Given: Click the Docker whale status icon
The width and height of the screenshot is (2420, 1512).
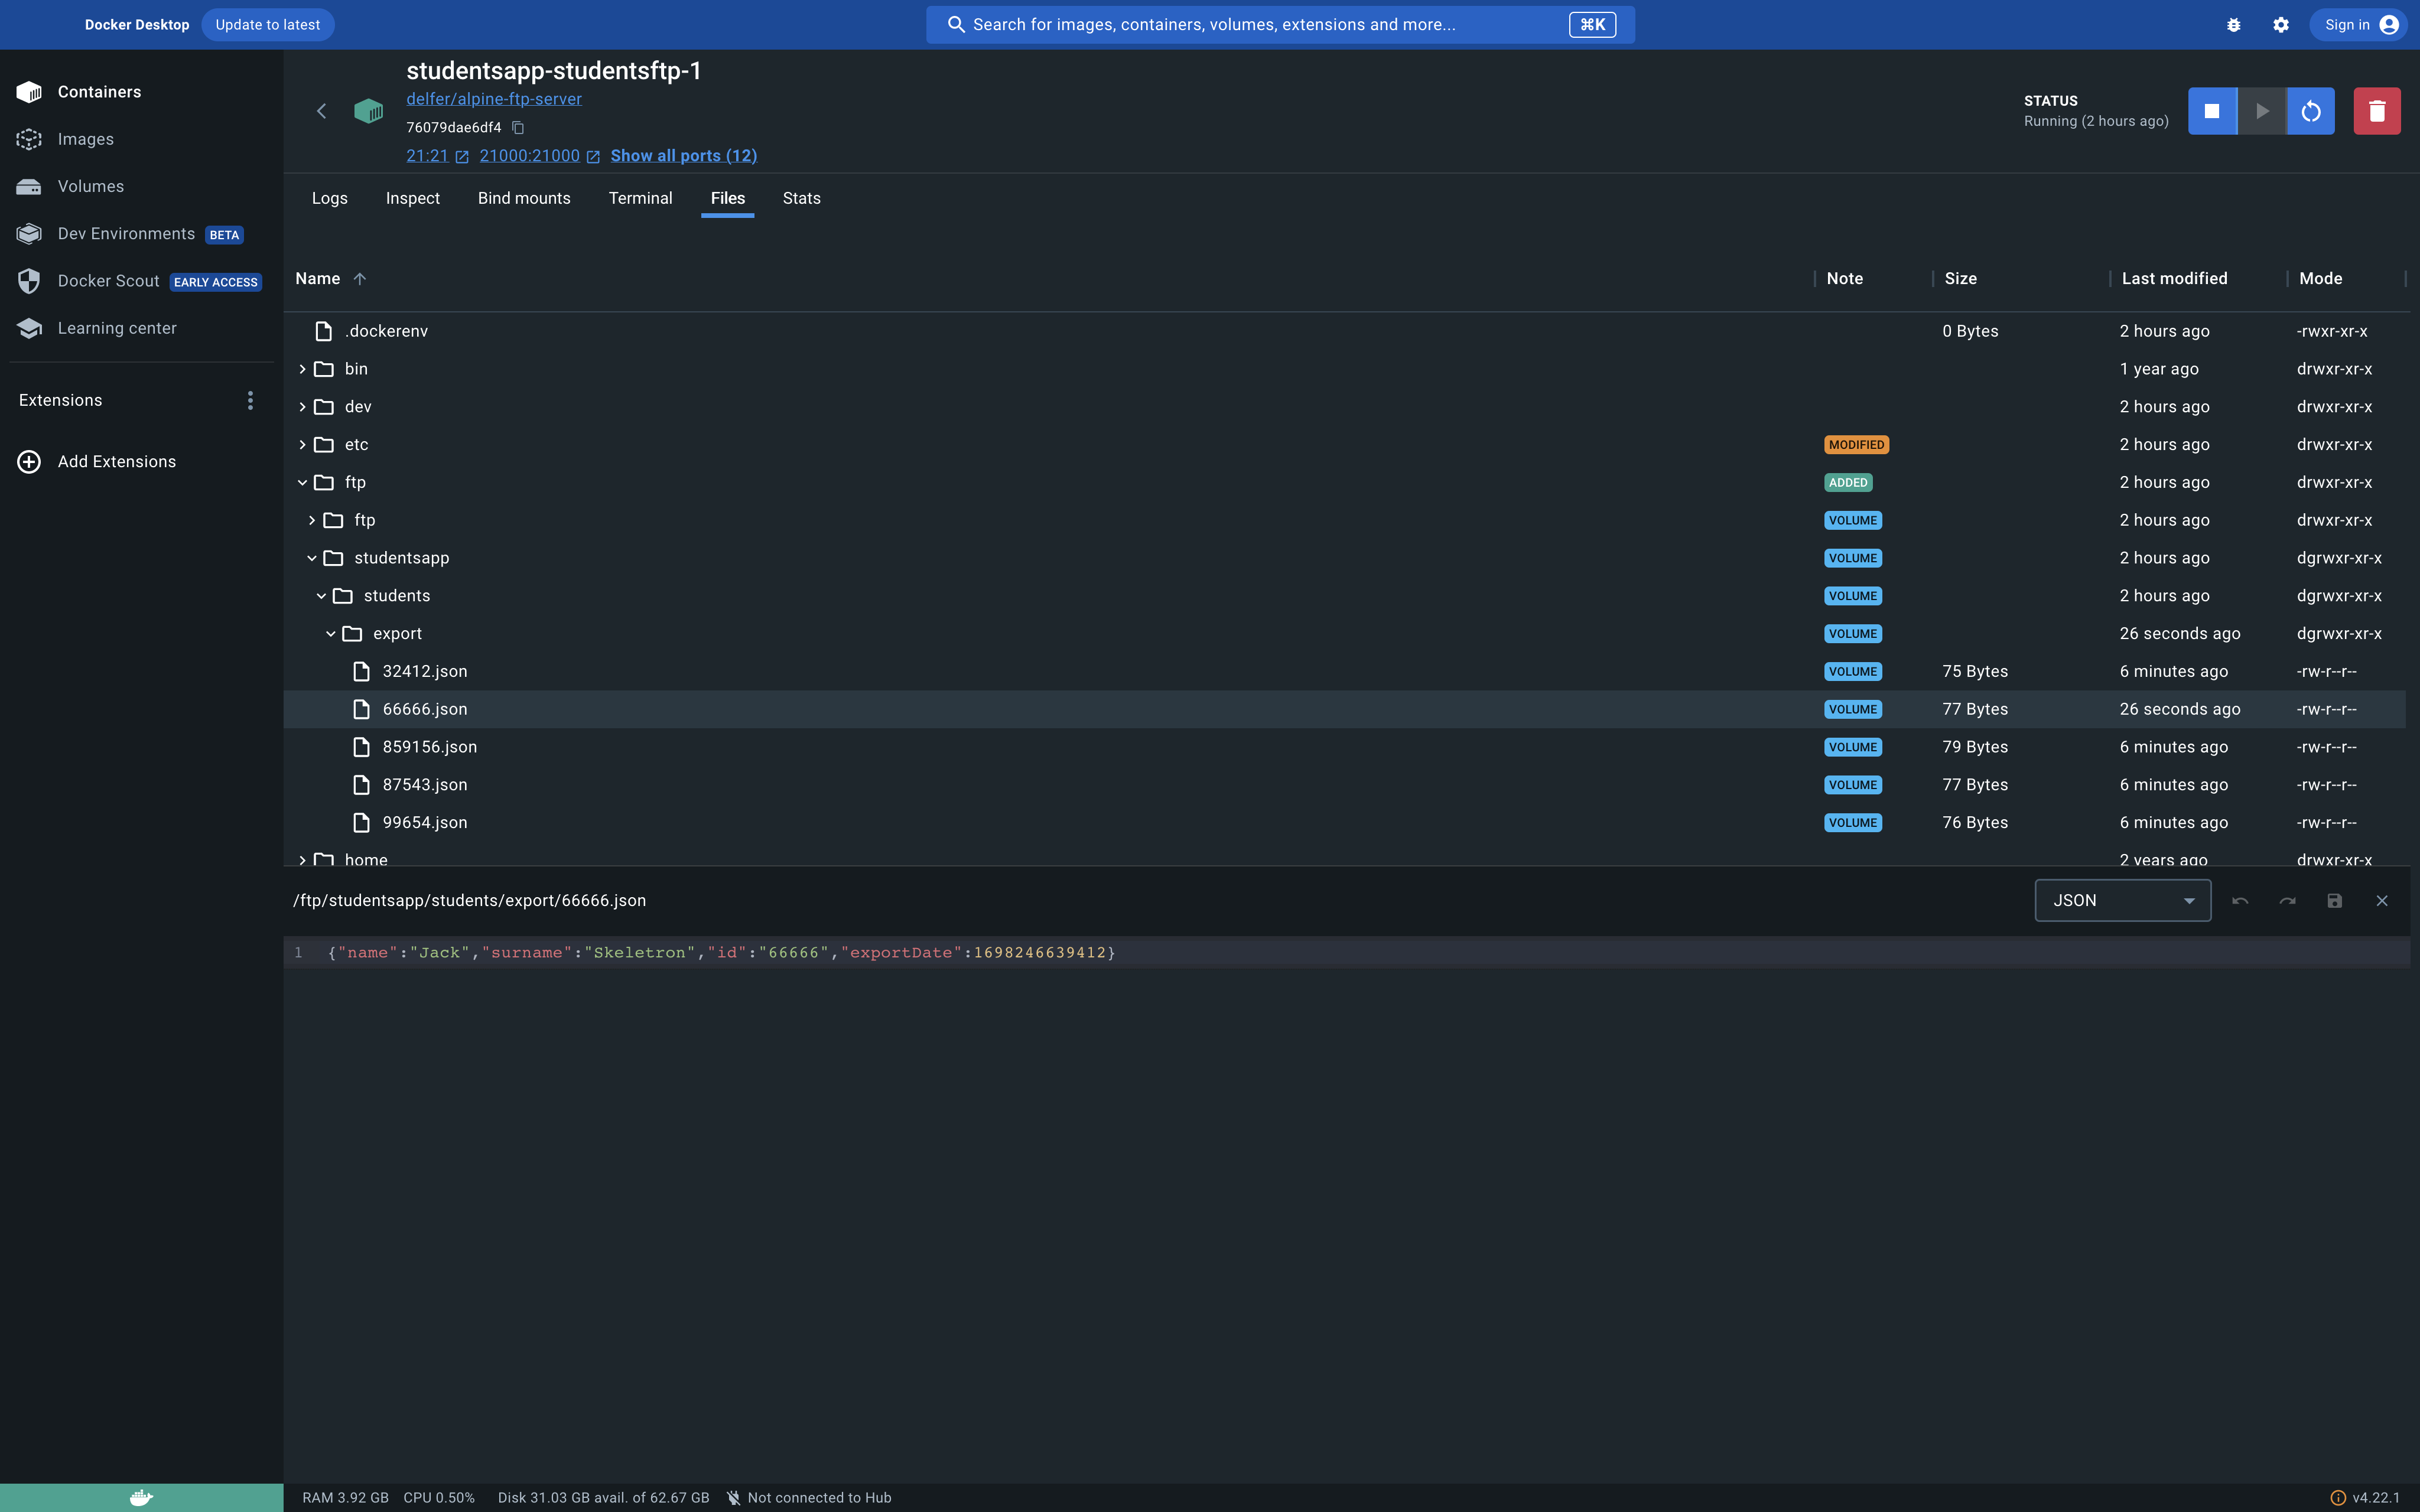Looking at the screenshot, I should point(141,1497).
